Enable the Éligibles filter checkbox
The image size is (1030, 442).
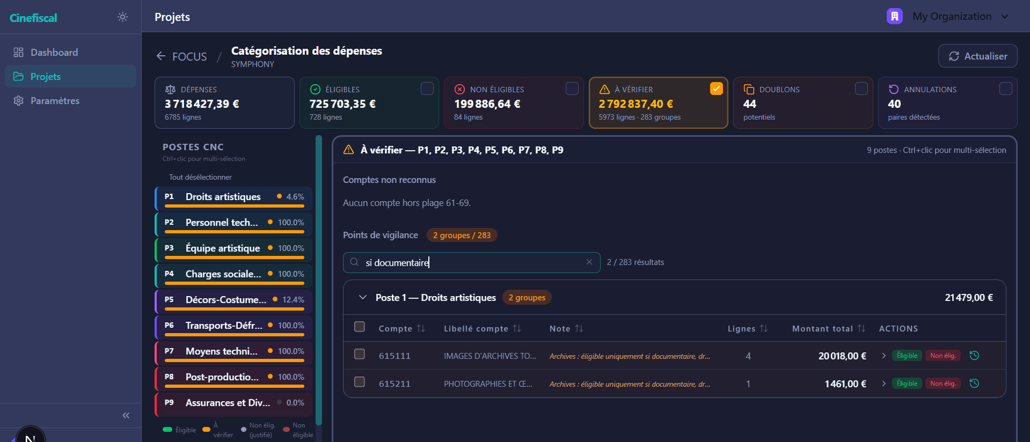click(x=427, y=89)
